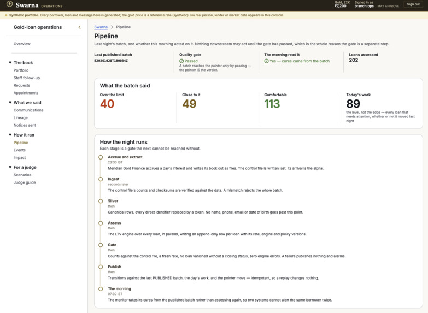Open Scenarios in the sidebar
The height and width of the screenshot is (313, 428).
[x=22, y=175]
